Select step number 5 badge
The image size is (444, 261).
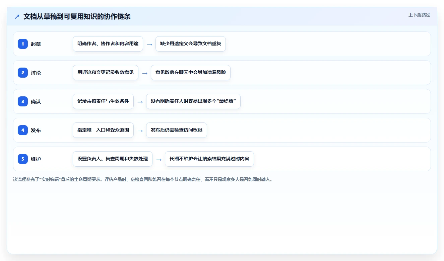(23, 159)
